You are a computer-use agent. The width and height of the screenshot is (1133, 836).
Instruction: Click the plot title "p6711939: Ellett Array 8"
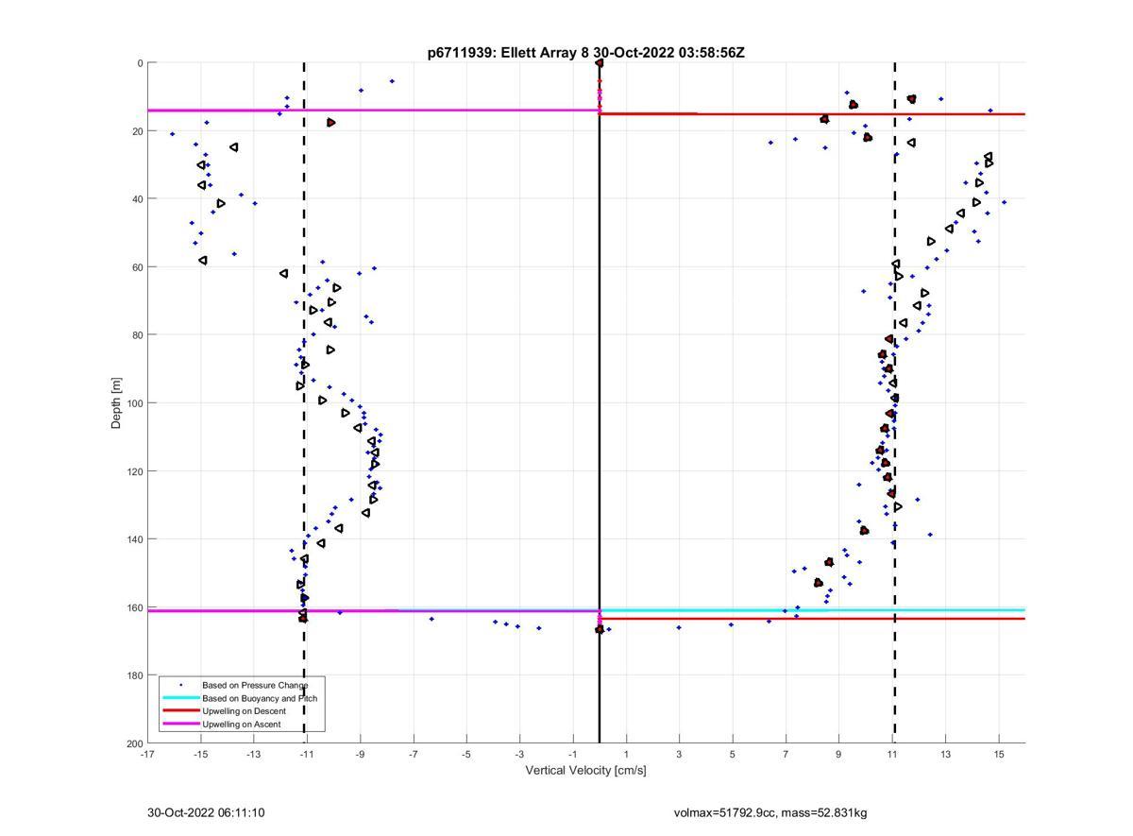coord(509,53)
